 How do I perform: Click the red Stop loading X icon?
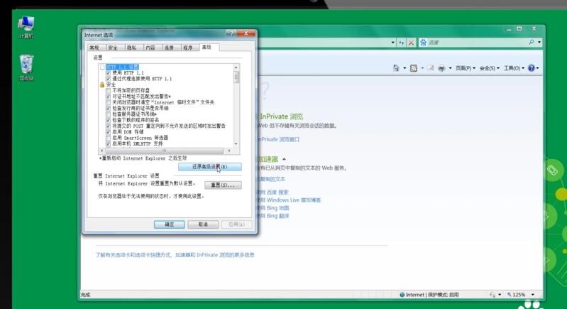(x=412, y=43)
